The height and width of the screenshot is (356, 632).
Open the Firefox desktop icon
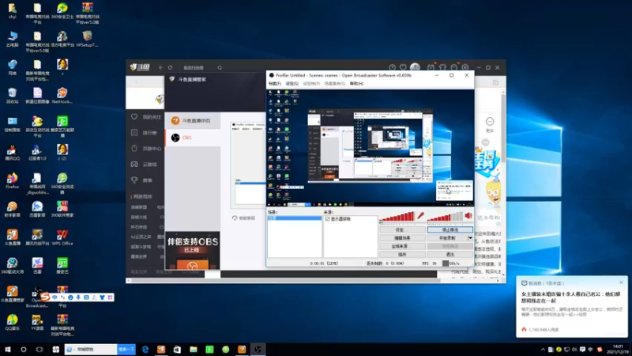[12, 181]
